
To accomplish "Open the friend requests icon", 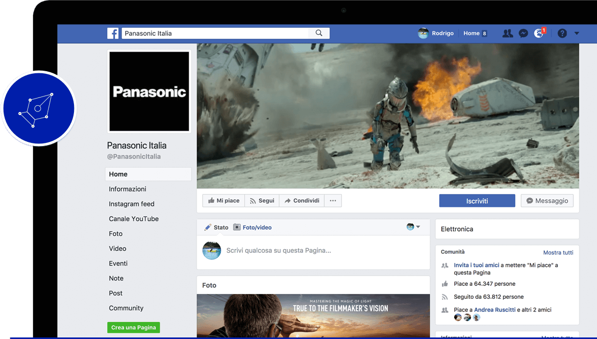I will point(508,33).
